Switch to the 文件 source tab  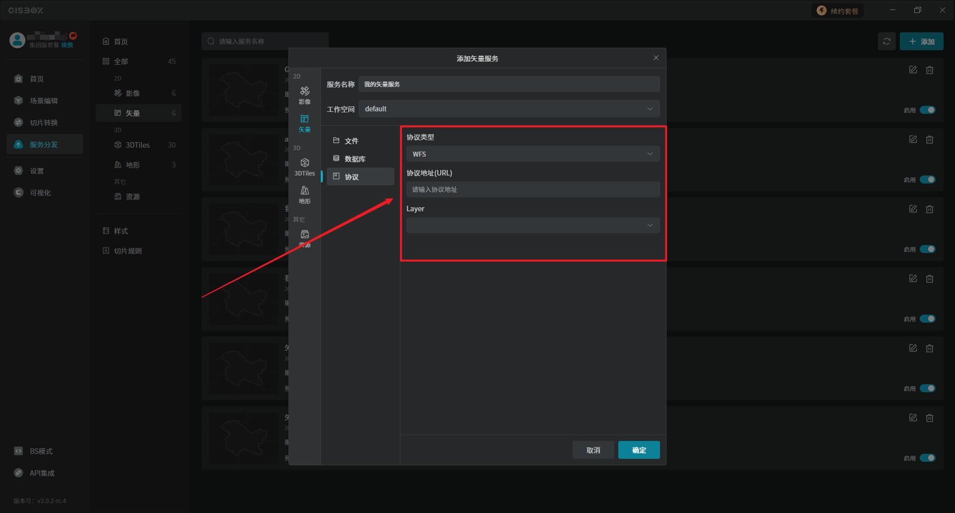(351, 141)
